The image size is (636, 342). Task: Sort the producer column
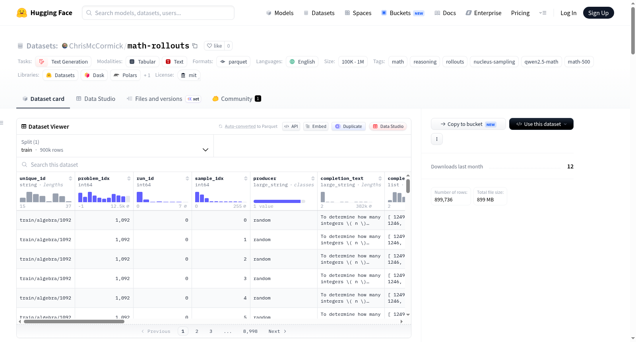[x=313, y=178]
